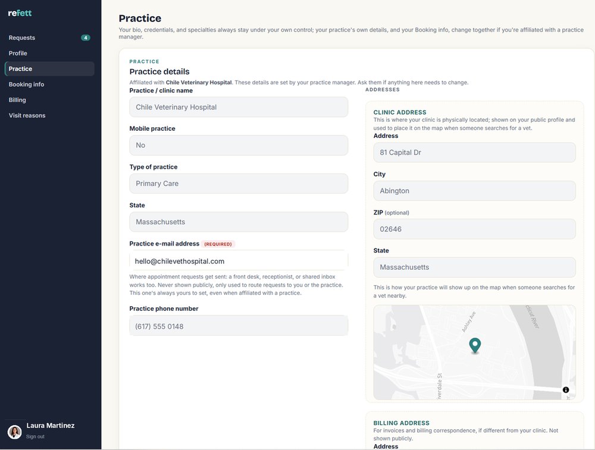Click the ZIP field showing 02646
This screenshot has width=595, height=450.
point(474,229)
